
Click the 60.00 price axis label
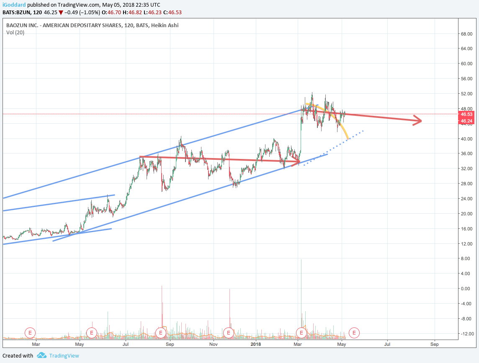pos(467,64)
